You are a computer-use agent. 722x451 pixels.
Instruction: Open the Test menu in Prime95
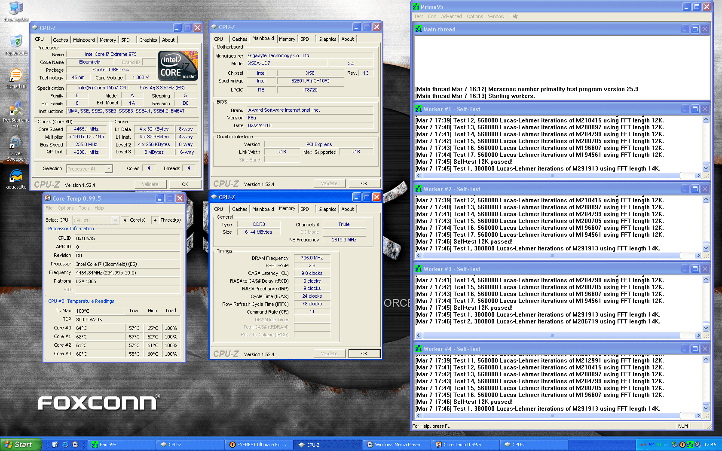tap(418, 16)
